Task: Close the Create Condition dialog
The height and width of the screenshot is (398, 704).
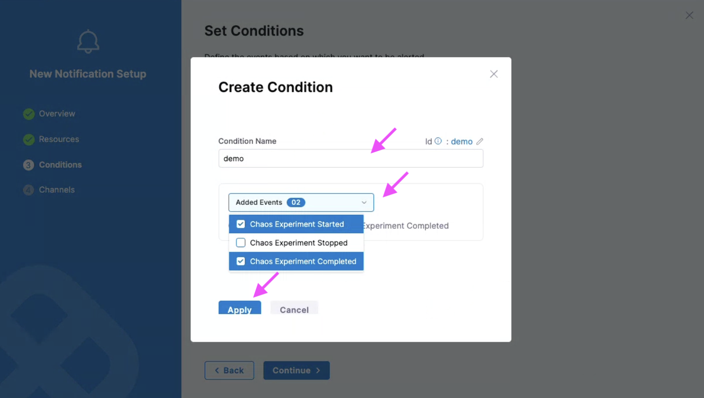Action: click(494, 74)
